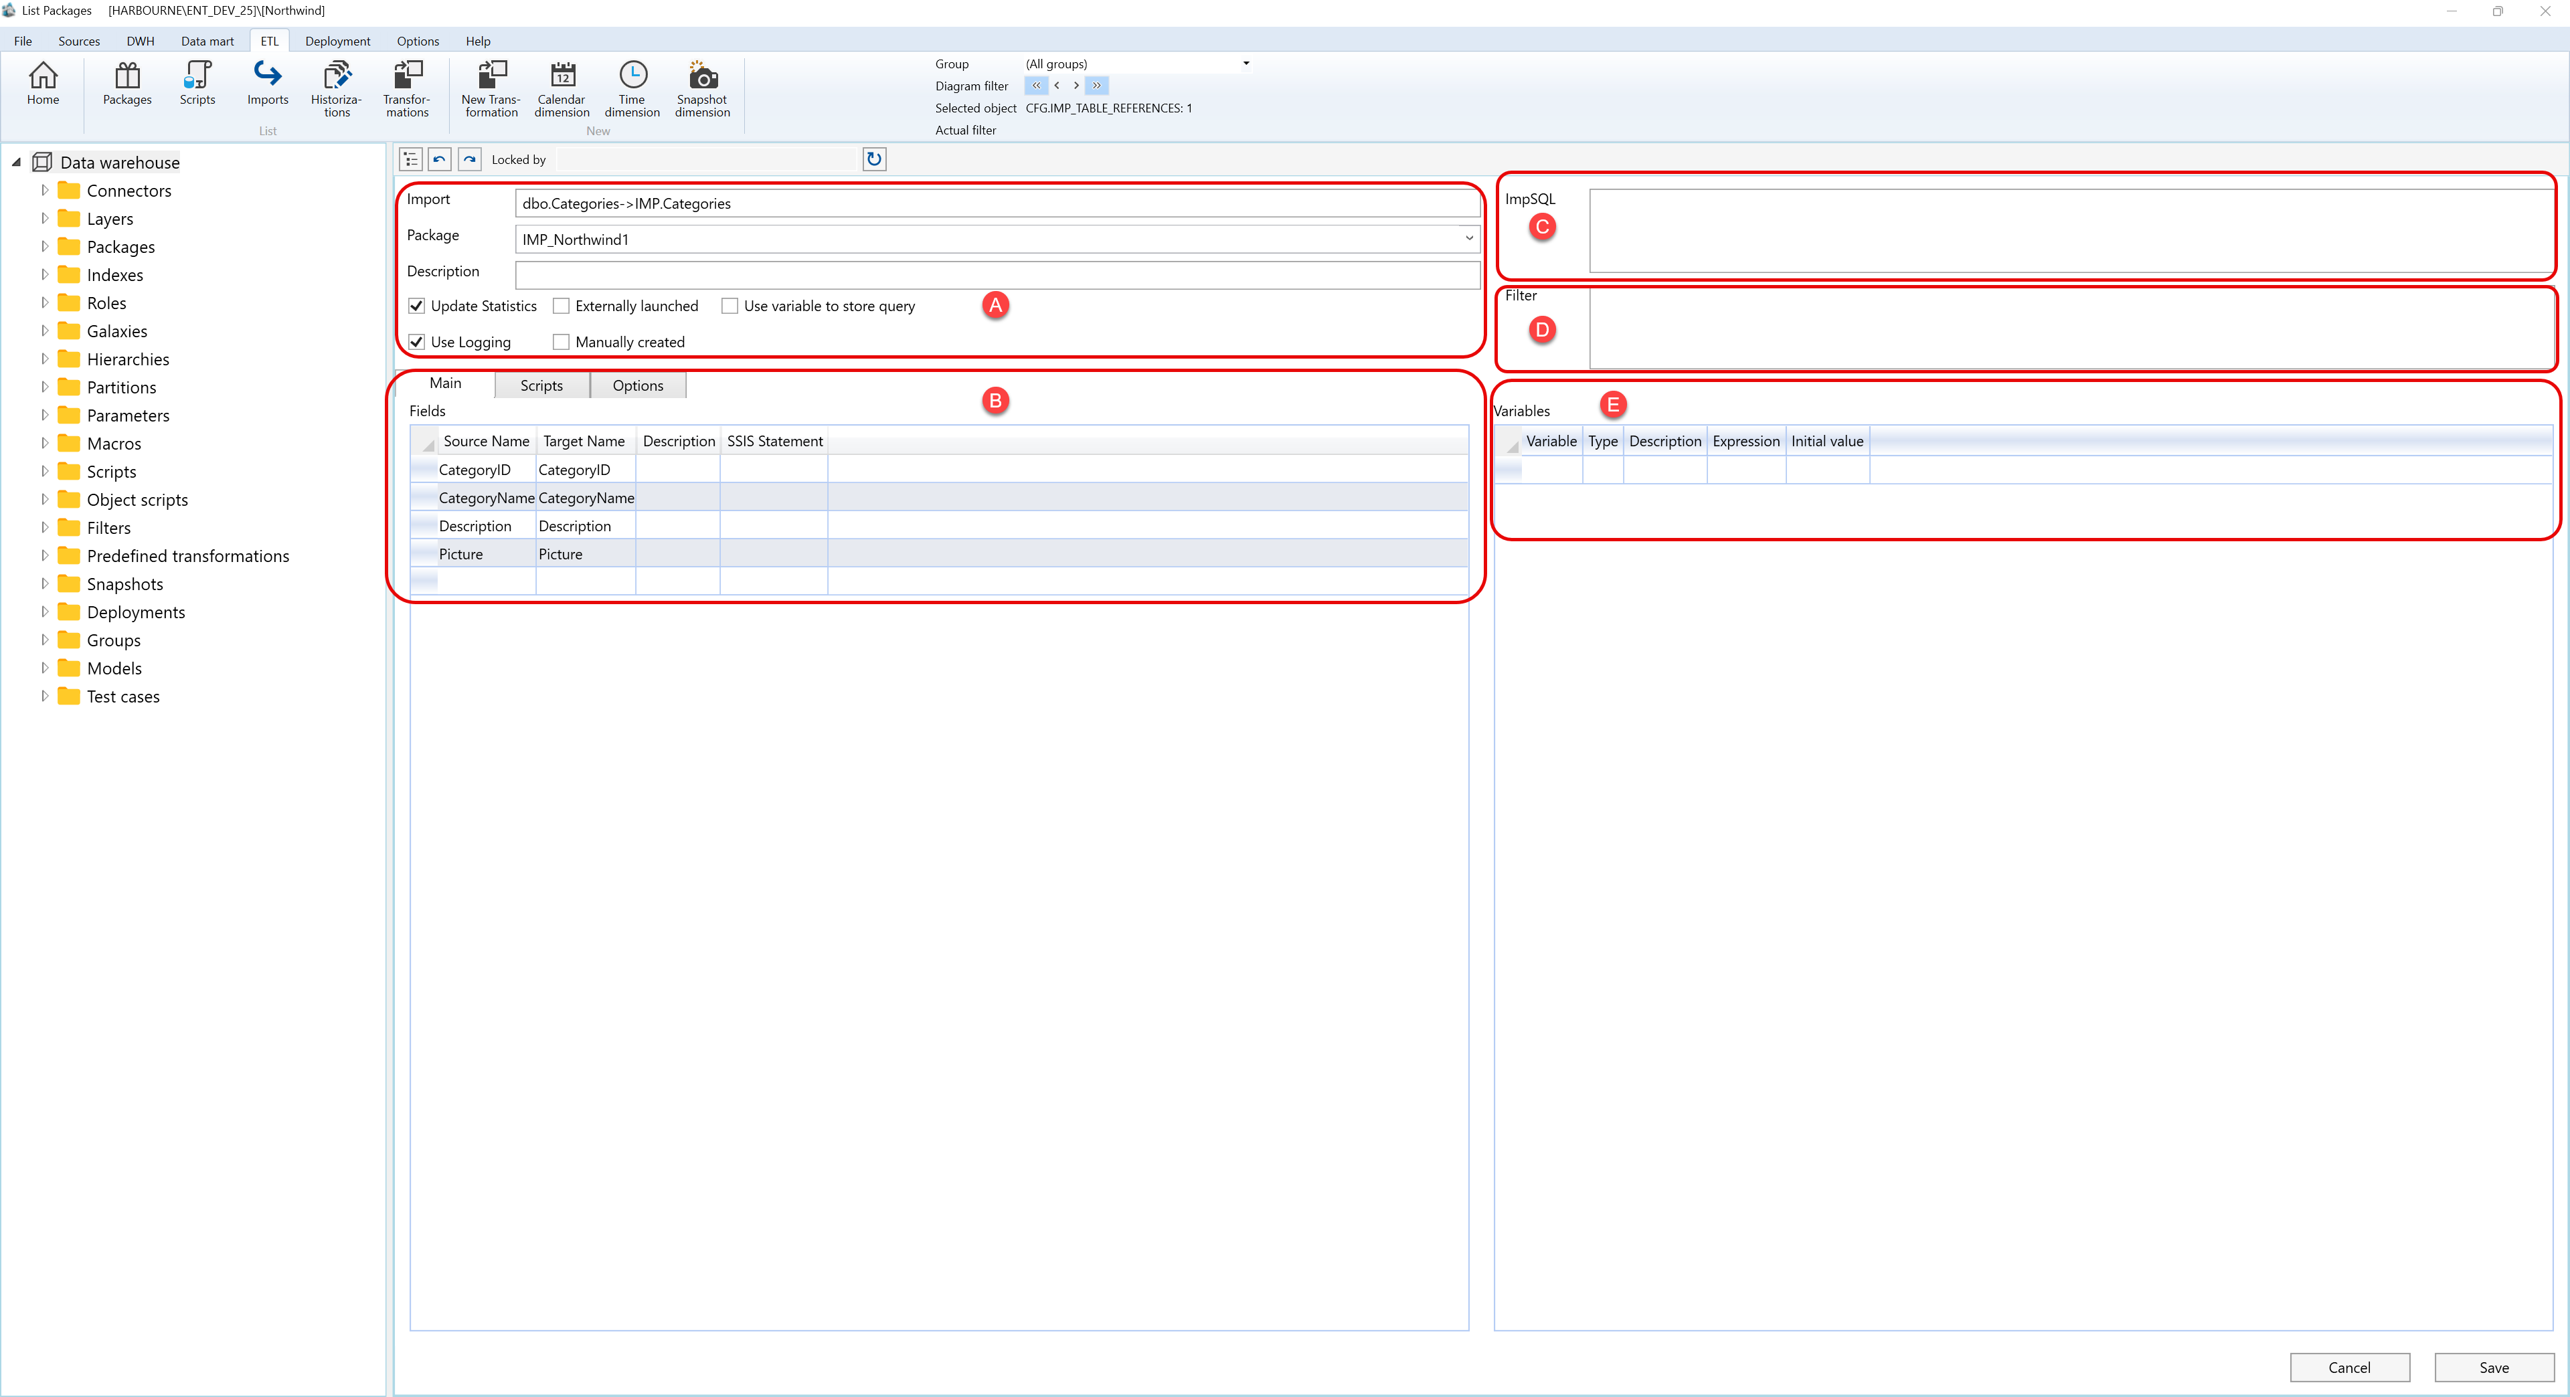
Task: Open the Packages list icon
Action: pos(126,84)
